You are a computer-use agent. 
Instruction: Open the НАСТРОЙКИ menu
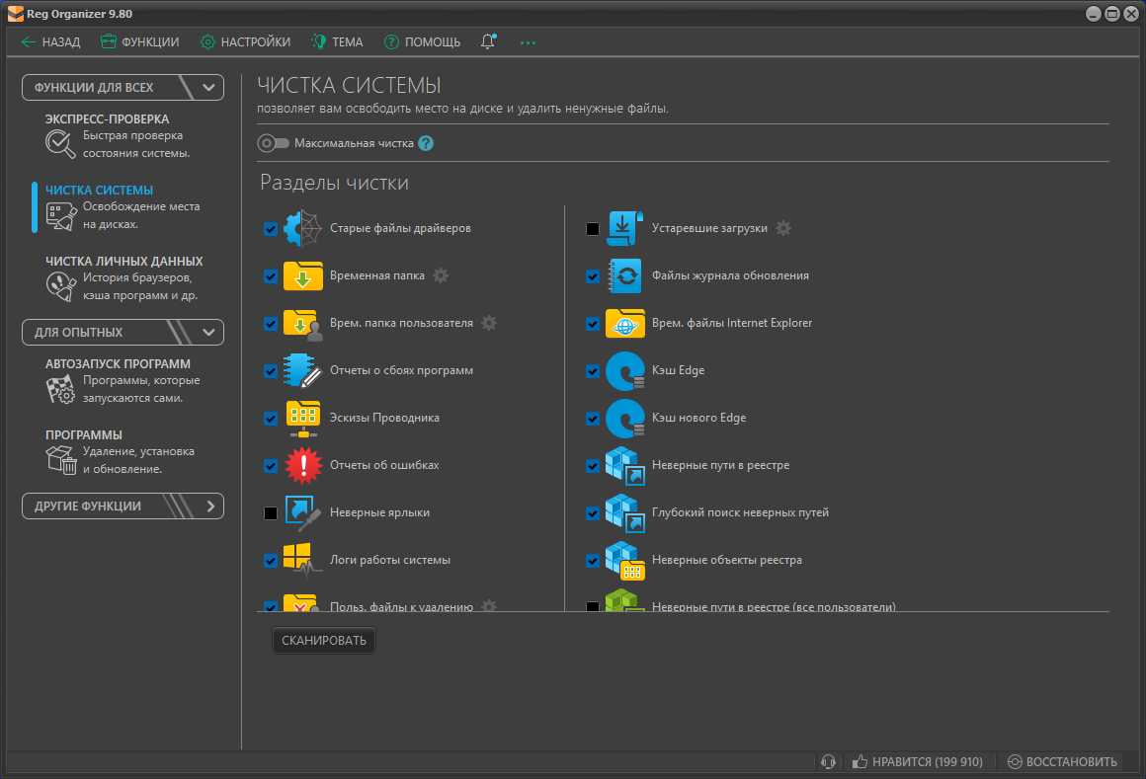(x=246, y=41)
